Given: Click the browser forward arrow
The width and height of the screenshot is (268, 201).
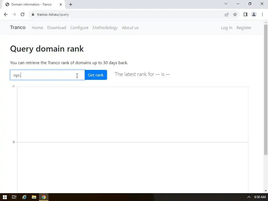Looking at the screenshot, I should click(14, 15).
